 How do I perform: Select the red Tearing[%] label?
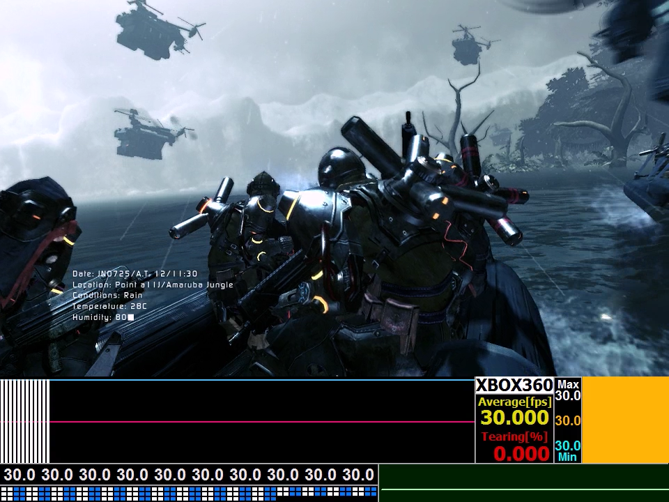[514, 436]
